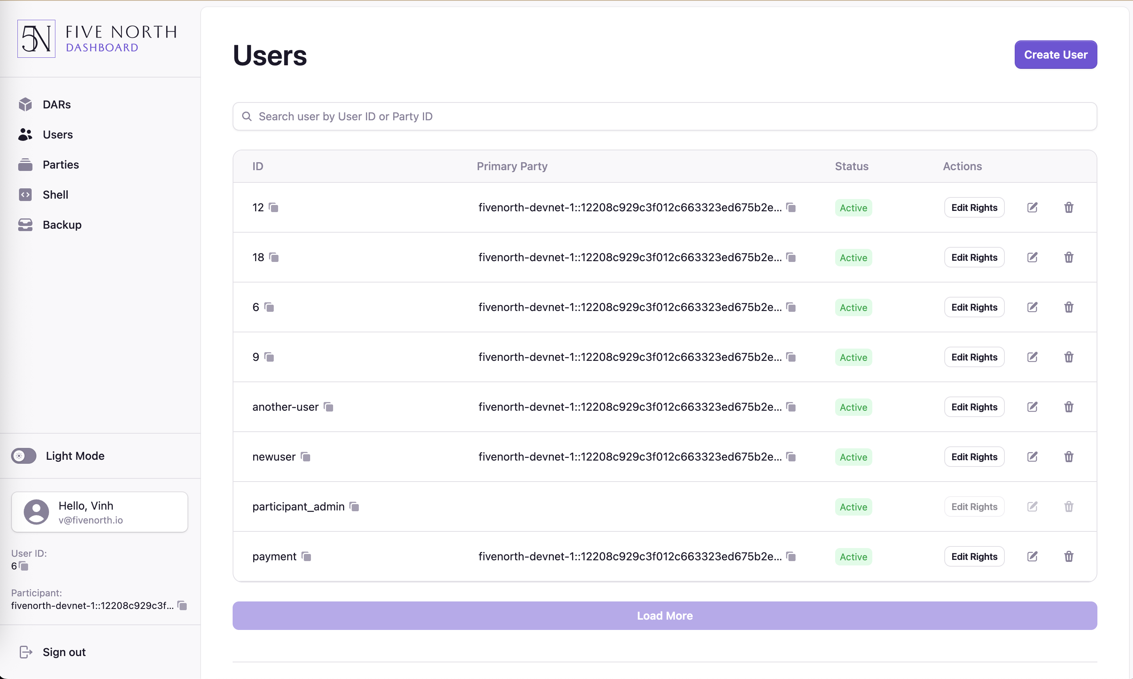This screenshot has width=1133, height=679.
Task: Delete the payment user
Action: click(1069, 556)
